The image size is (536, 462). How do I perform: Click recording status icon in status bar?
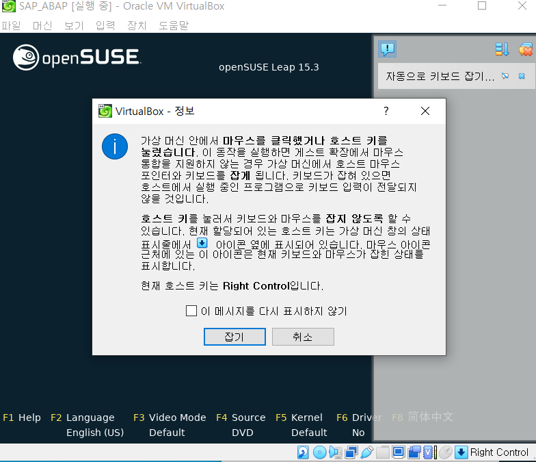coord(414,452)
